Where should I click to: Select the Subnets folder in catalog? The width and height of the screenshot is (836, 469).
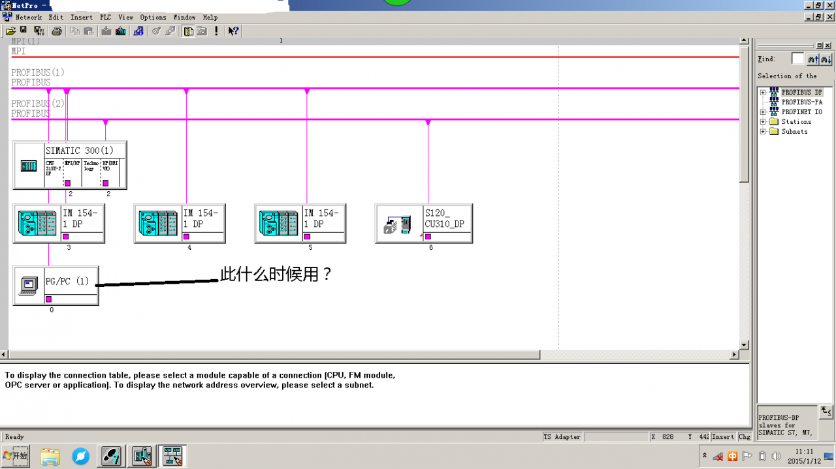794,132
